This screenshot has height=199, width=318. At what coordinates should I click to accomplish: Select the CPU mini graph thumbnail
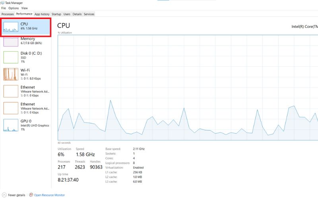coord(11,27)
